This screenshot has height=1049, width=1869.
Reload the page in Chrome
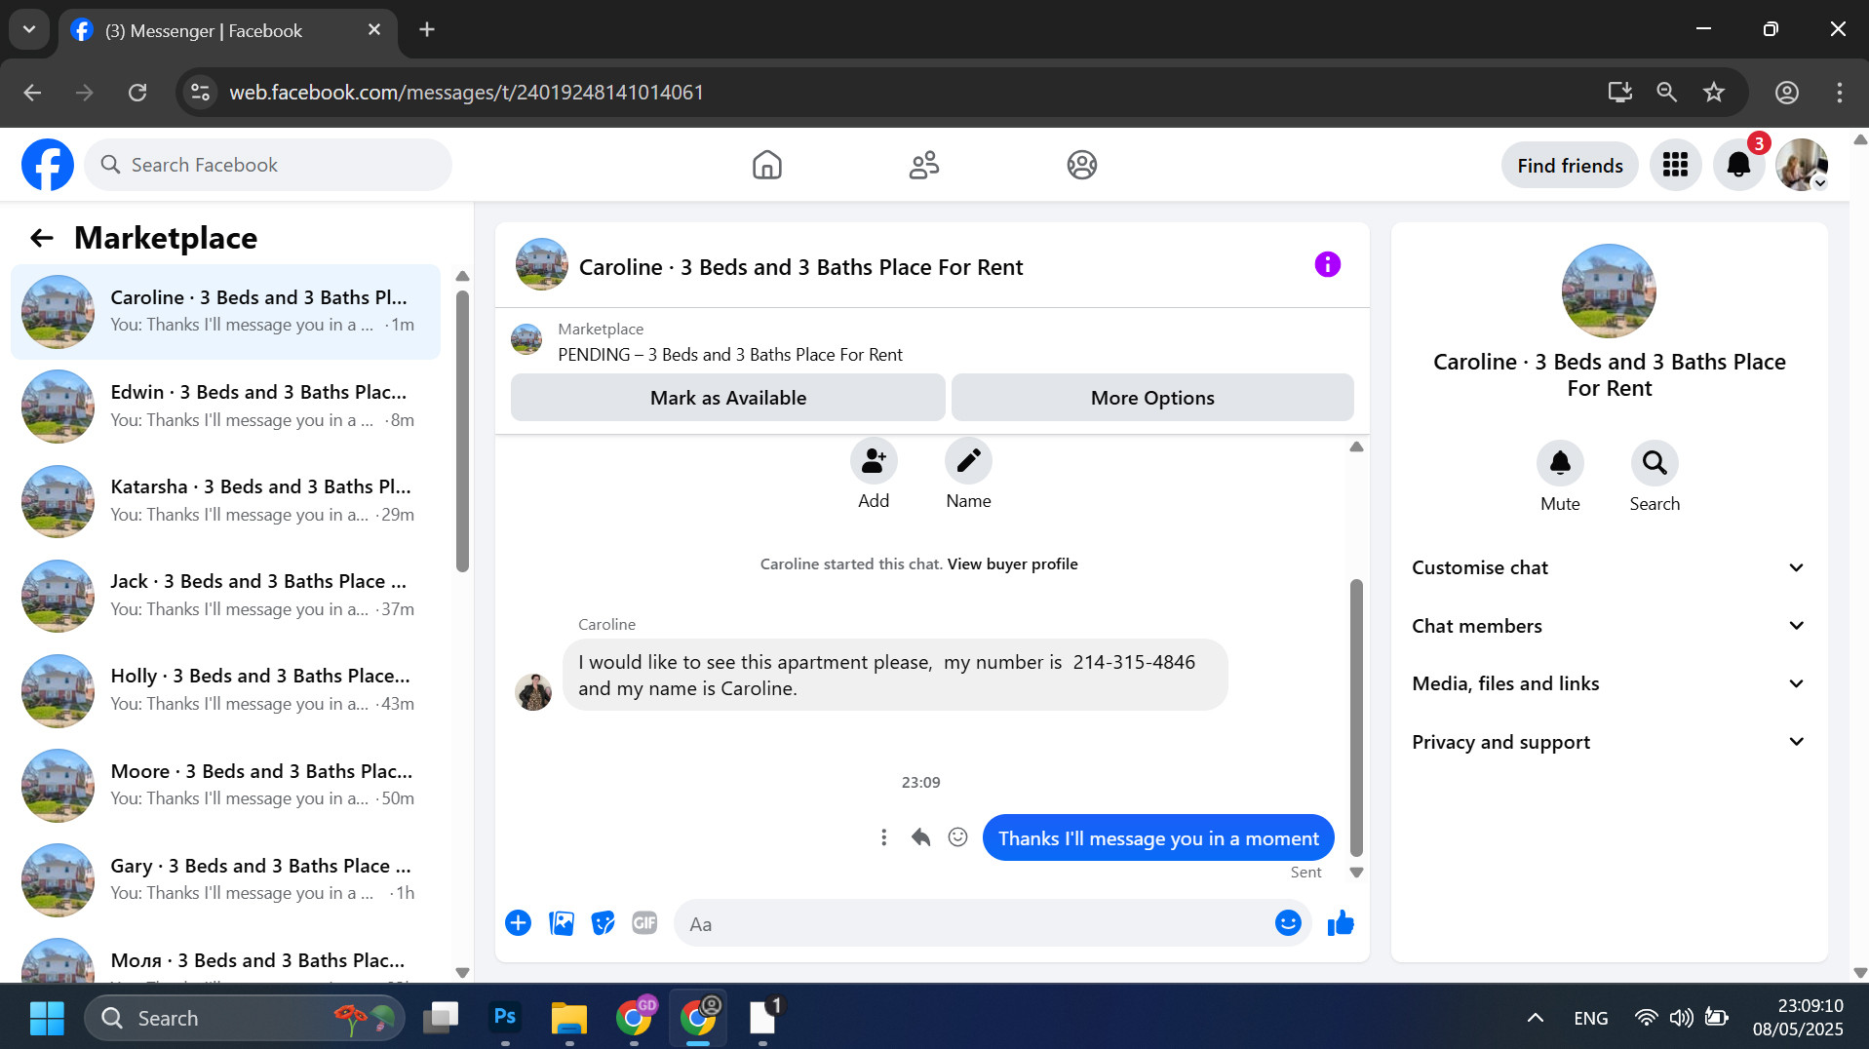point(137,93)
